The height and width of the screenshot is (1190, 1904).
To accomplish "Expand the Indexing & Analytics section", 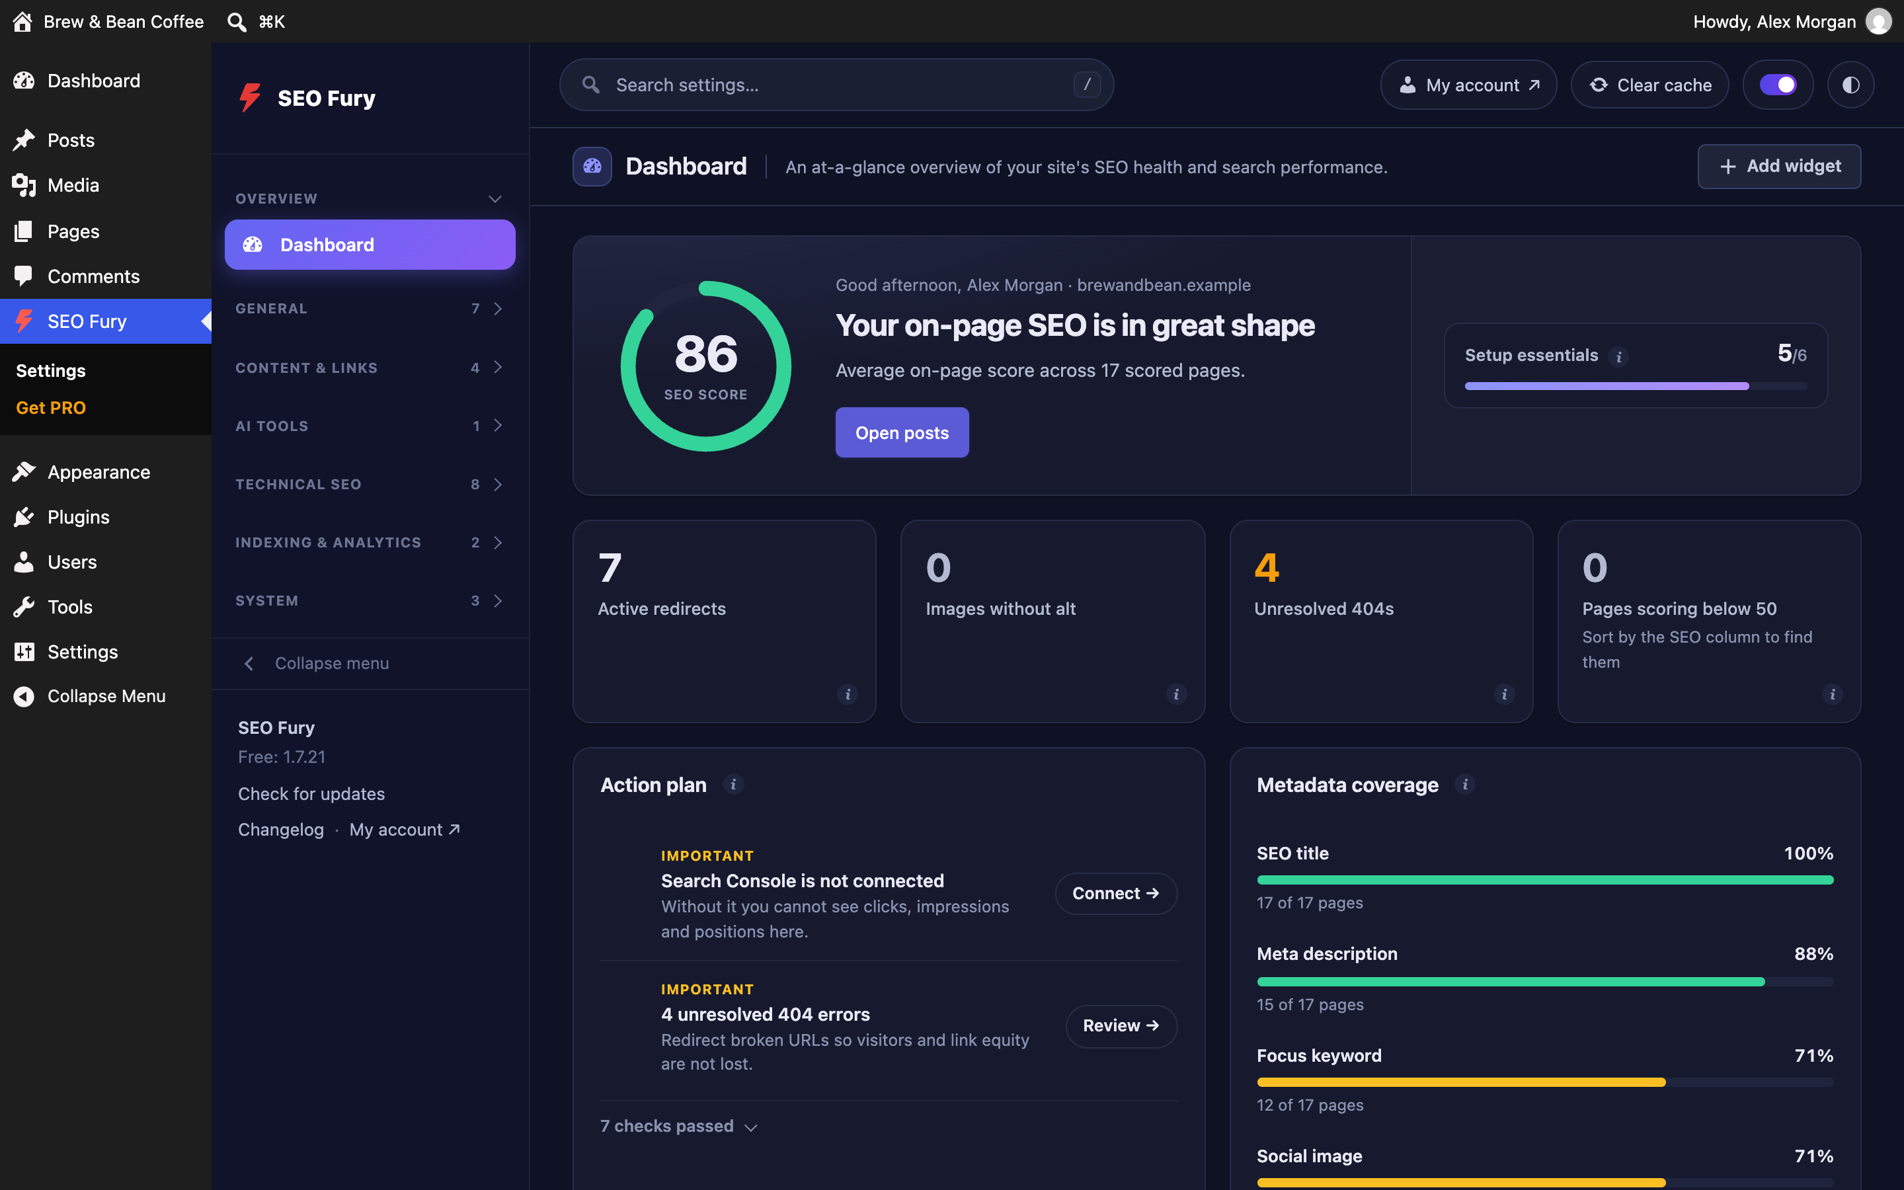I will click(370, 542).
